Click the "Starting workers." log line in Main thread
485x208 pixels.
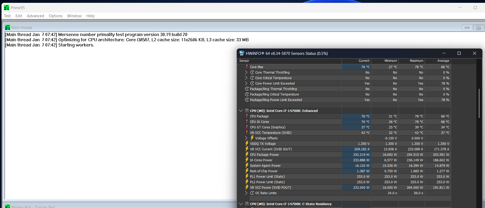click(x=49, y=45)
